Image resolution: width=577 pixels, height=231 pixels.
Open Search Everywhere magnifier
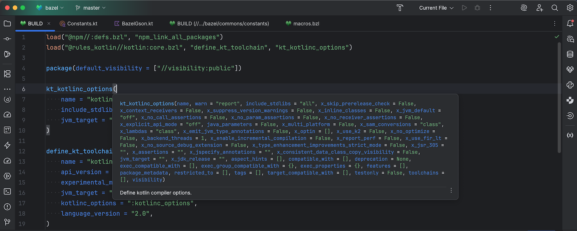tap(555, 8)
